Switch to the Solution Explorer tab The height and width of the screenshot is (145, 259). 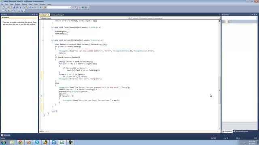[241, 132]
